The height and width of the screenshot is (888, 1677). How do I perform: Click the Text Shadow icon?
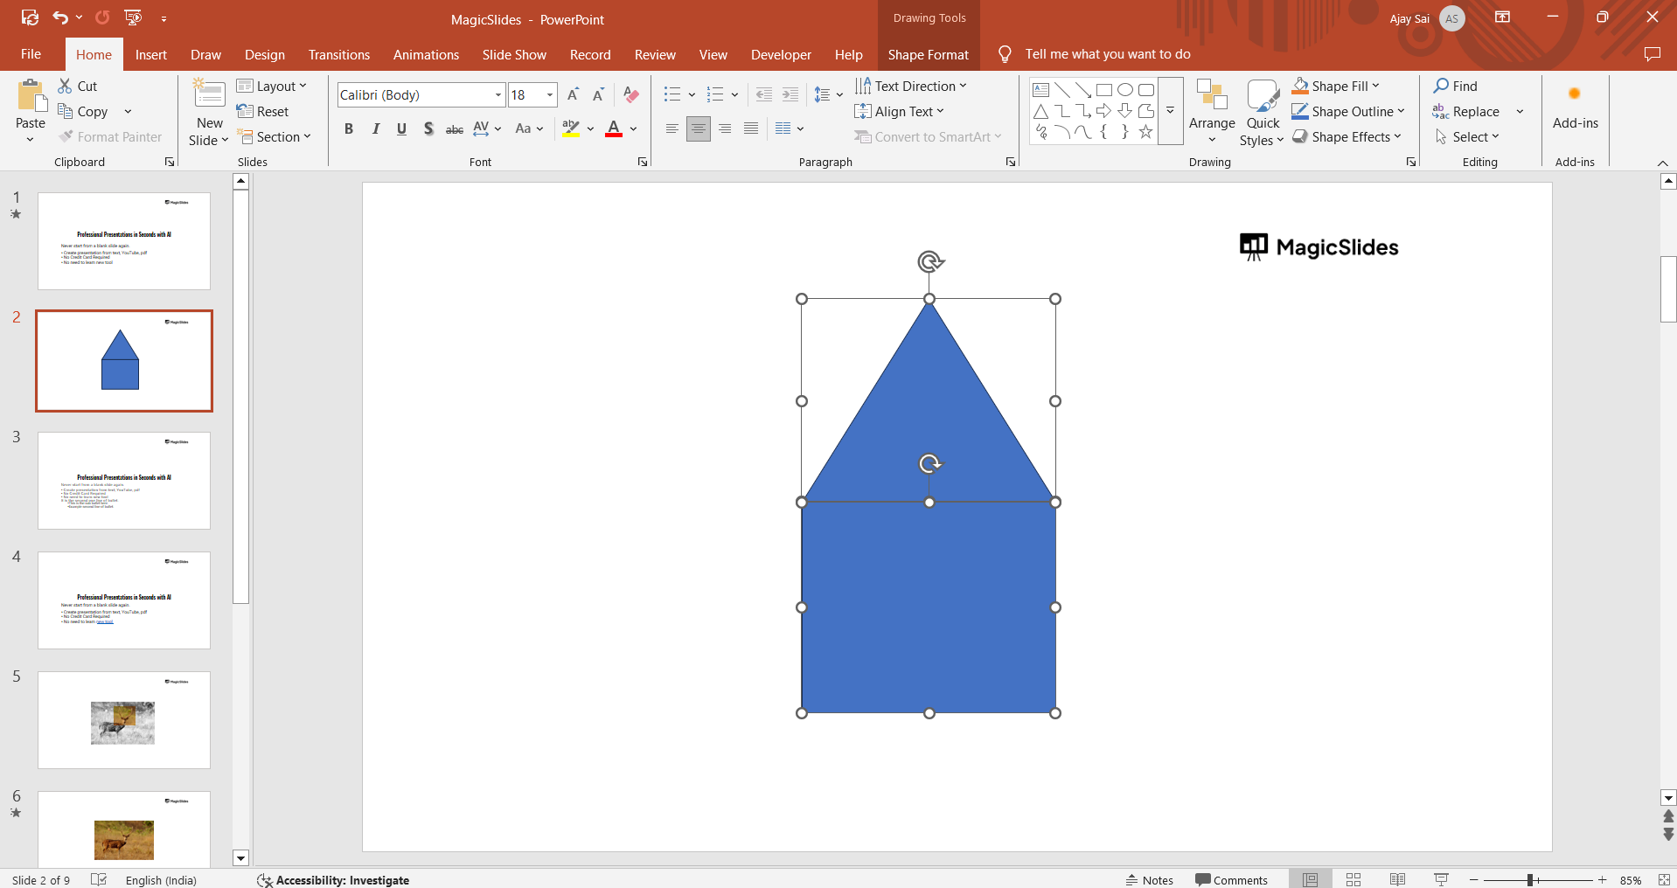pos(428,129)
